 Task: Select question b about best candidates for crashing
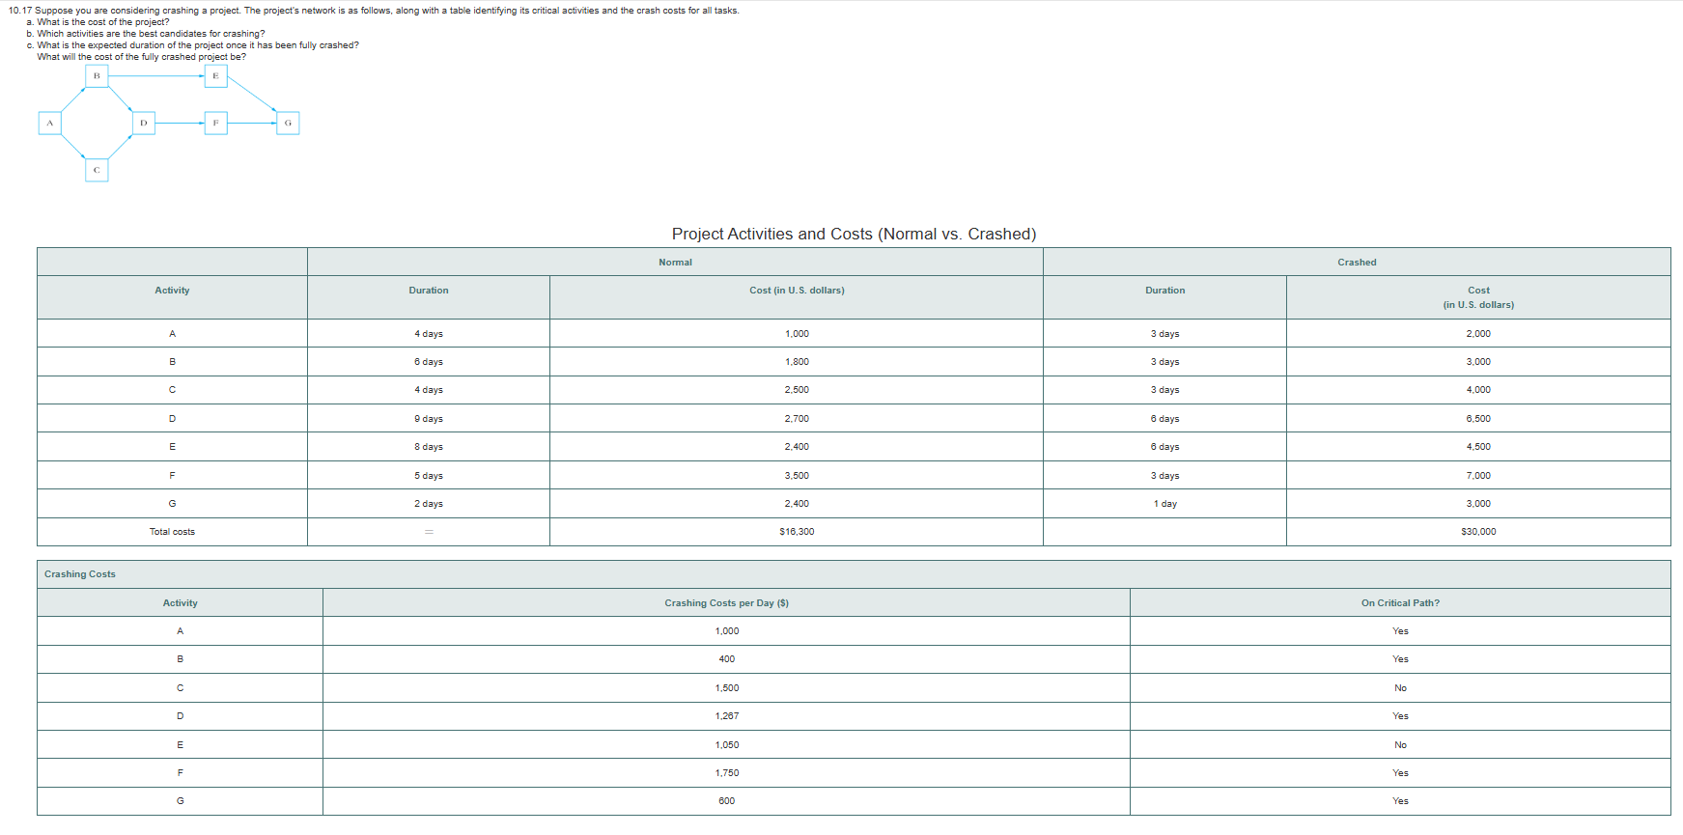(146, 34)
